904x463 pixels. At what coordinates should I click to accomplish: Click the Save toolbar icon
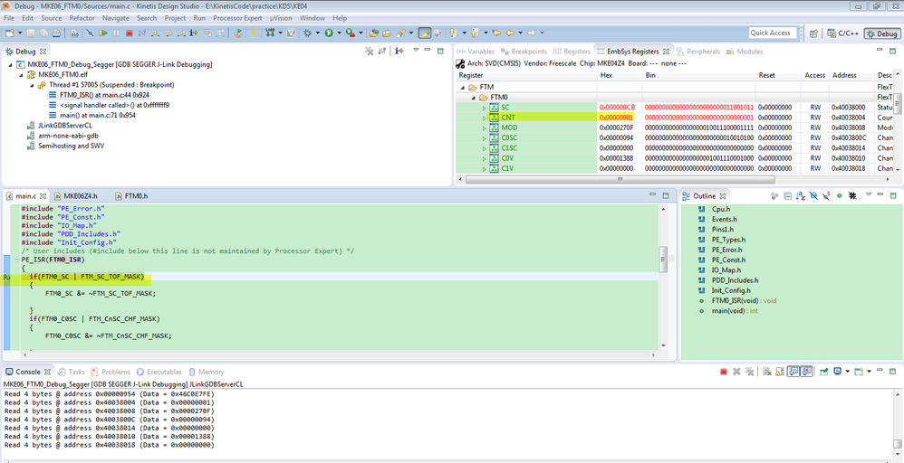(x=31, y=33)
